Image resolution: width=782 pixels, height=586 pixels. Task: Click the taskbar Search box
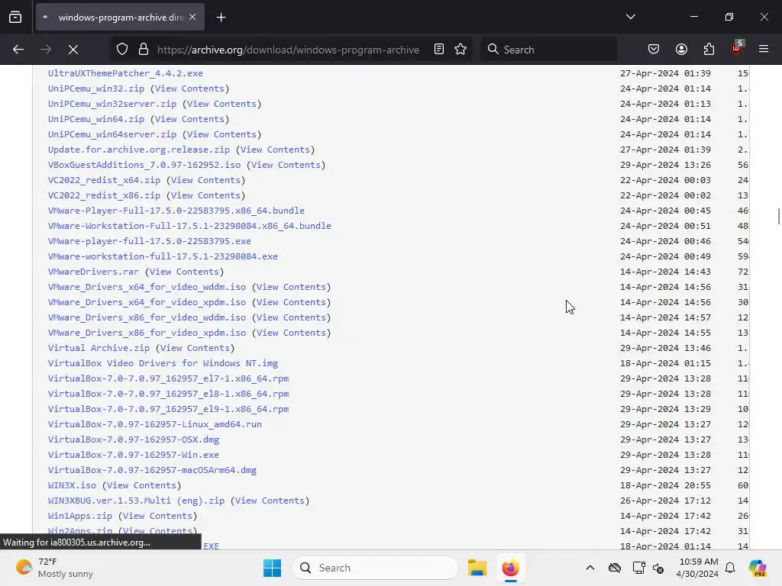[374, 568]
